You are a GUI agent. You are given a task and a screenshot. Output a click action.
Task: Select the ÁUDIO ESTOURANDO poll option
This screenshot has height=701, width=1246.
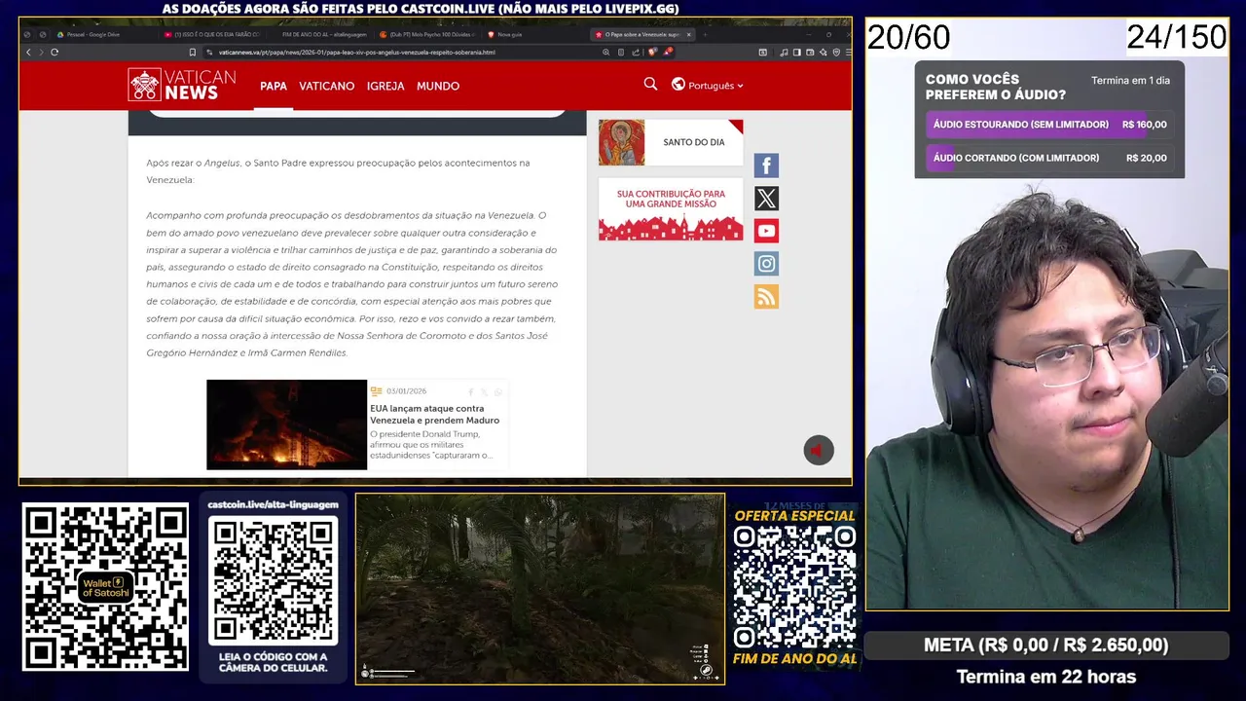[x=1049, y=125]
